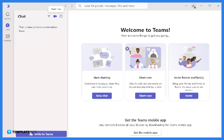Open the Activity bell in sidebar
The width and height of the screenshot is (224, 140).
tap(8, 16)
